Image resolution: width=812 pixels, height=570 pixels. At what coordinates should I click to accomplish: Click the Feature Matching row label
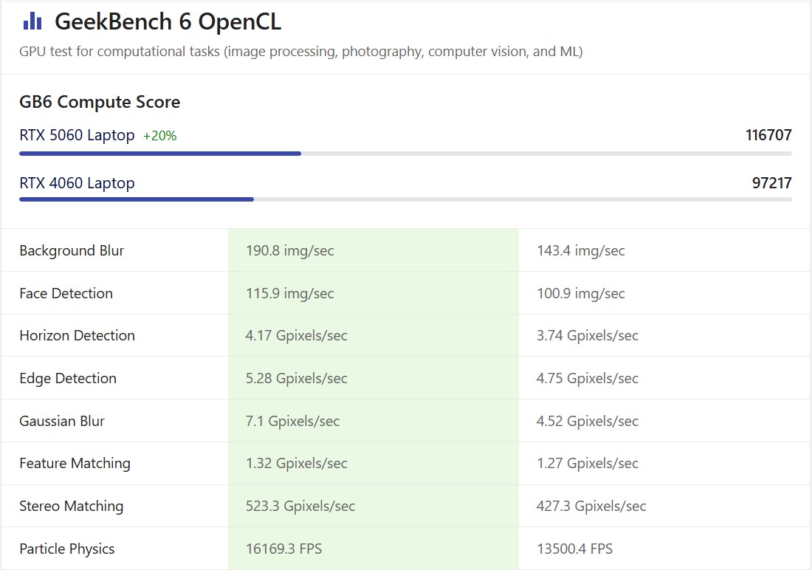[x=75, y=463]
